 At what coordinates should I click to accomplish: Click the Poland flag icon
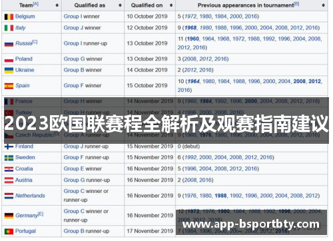[9, 59]
